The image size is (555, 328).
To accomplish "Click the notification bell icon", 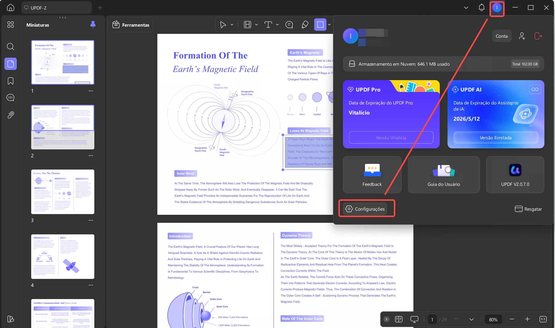I will tap(481, 8).
